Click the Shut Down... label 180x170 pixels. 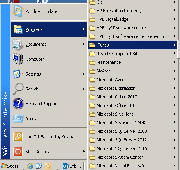pos(38,152)
